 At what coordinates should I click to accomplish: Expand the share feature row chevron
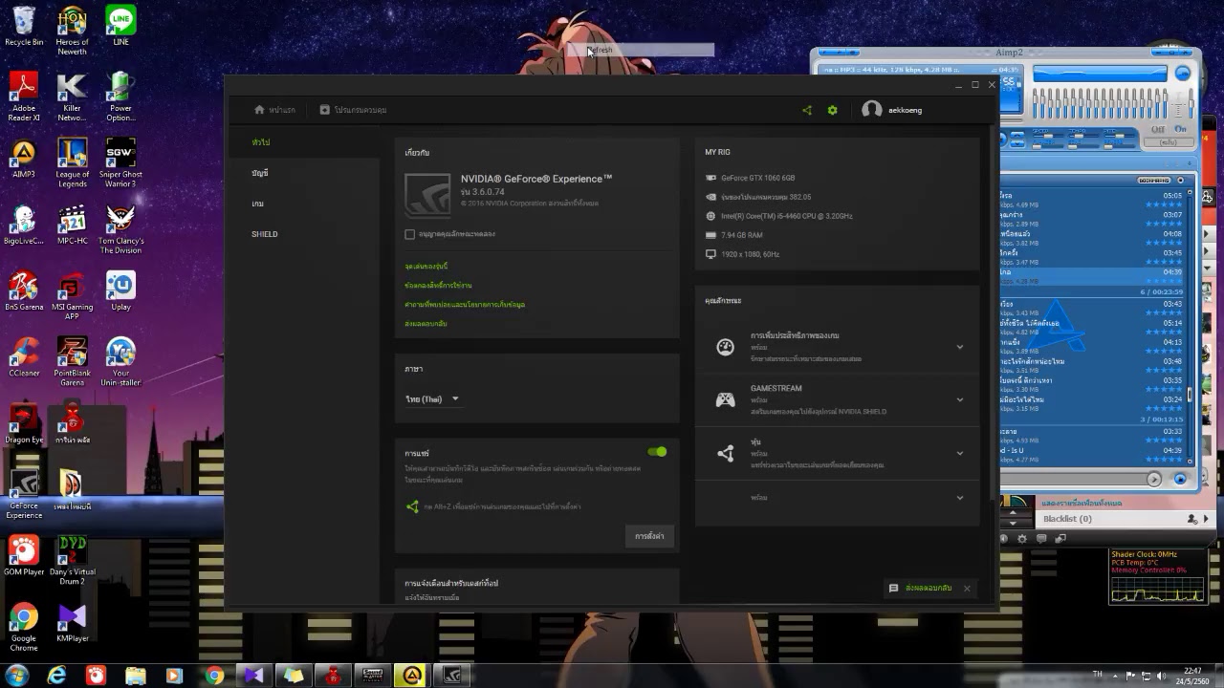tap(960, 454)
